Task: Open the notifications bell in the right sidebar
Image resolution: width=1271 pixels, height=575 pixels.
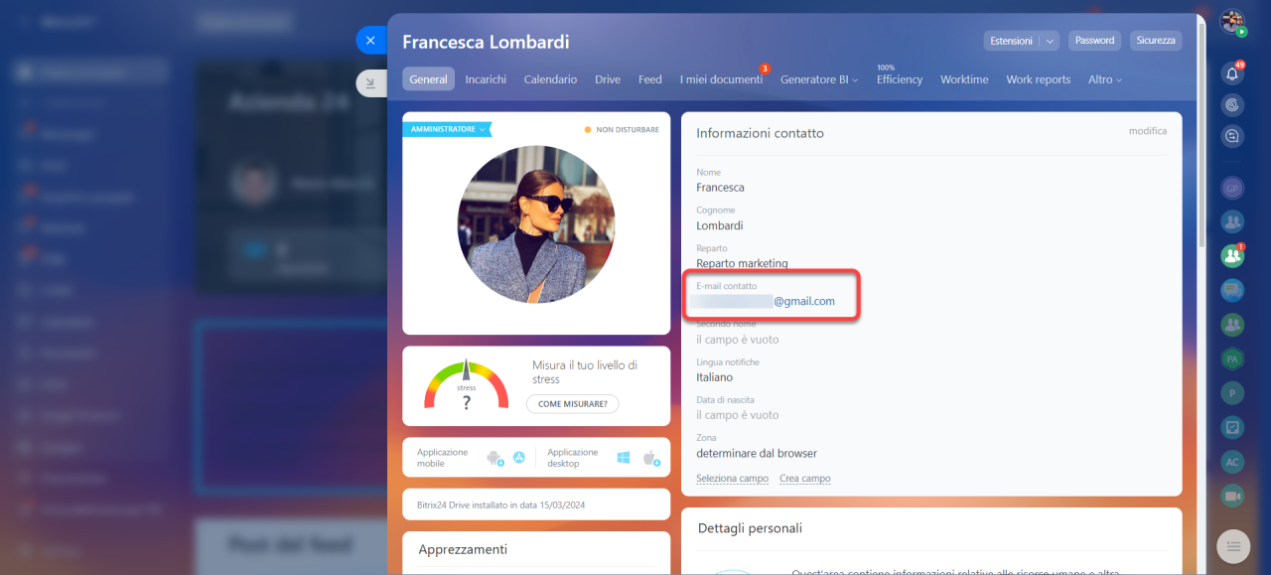Action: click(x=1232, y=73)
